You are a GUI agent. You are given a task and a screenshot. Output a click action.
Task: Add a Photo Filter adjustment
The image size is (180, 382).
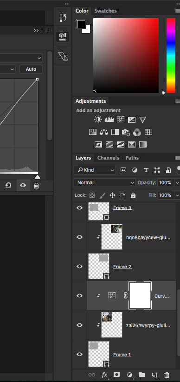pyautogui.click(x=126, y=132)
